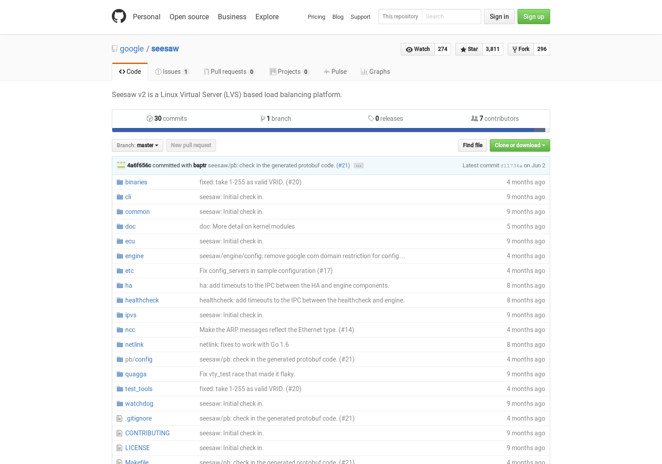The width and height of the screenshot is (662, 464).
Task: Click the file icon for .gitignore
Action: tap(119, 418)
